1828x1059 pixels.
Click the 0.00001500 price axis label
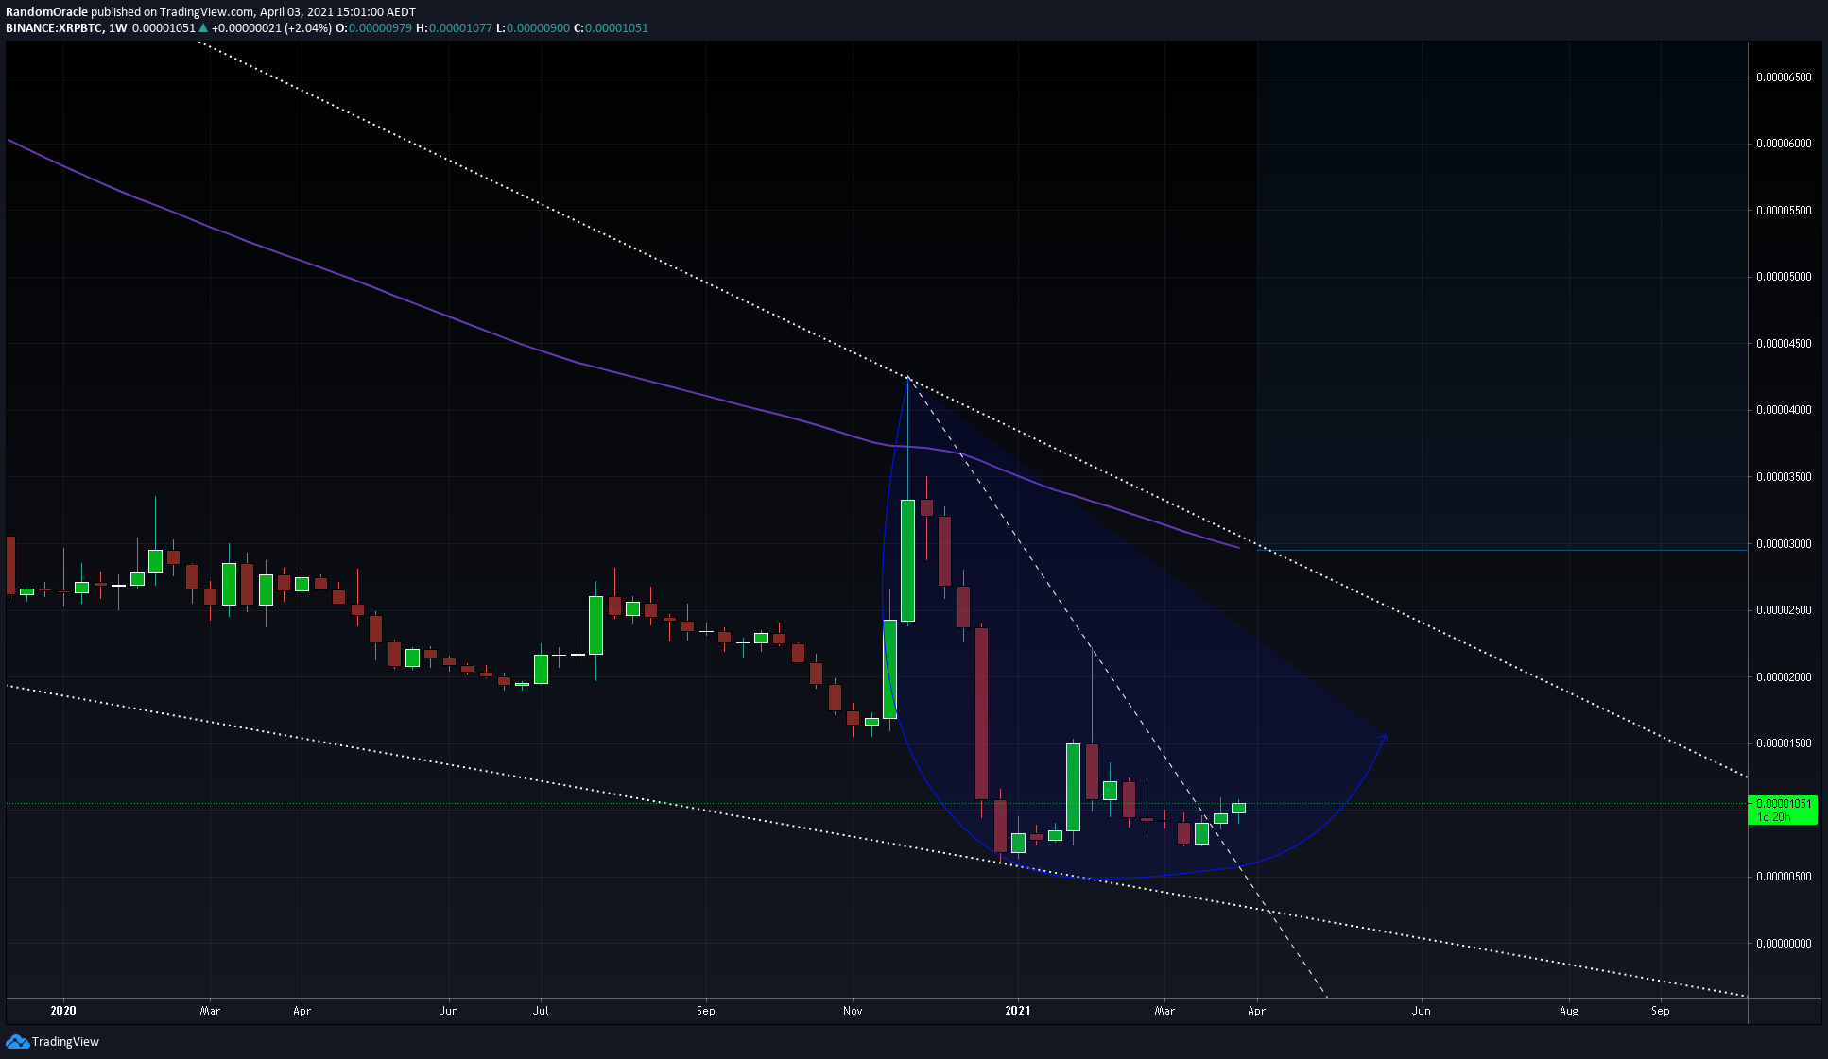pyautogui.click(x=1784, y=743)
